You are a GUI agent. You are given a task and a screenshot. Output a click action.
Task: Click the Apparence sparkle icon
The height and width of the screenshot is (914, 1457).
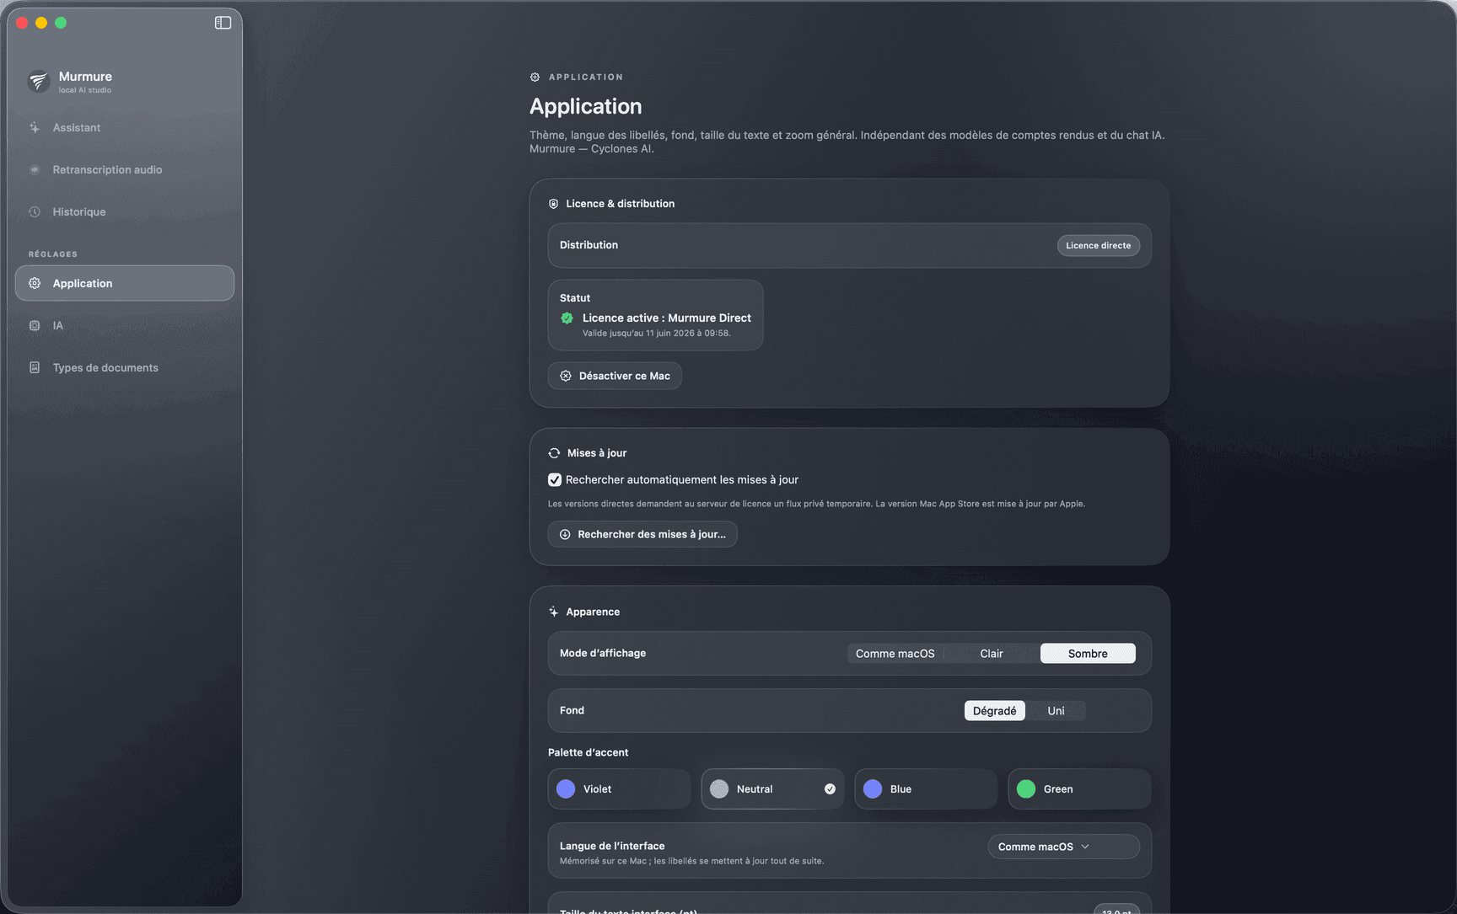[554, 612]
